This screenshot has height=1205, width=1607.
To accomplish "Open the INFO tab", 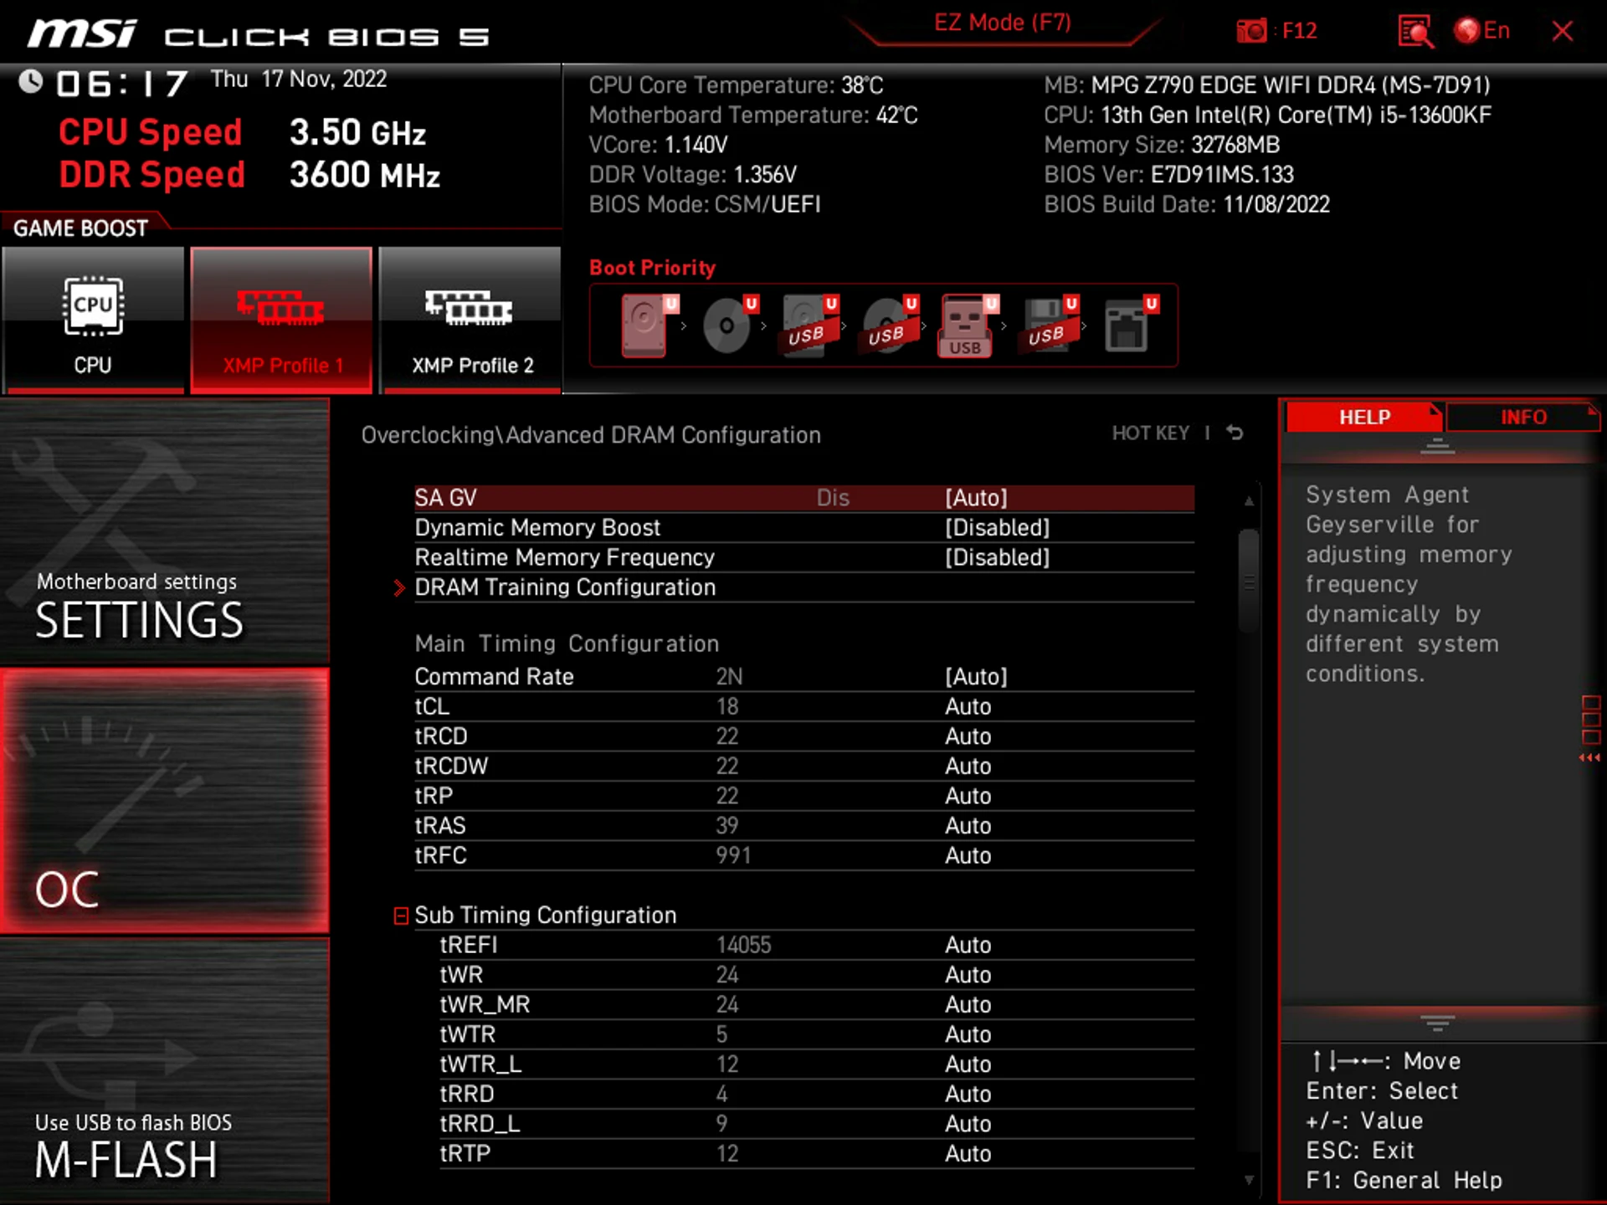I will tap(1522, 417).
